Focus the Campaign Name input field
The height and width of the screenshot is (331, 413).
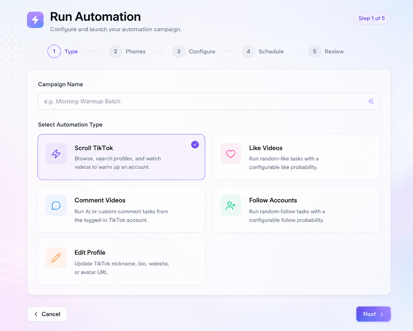click(x=209, y=101)
